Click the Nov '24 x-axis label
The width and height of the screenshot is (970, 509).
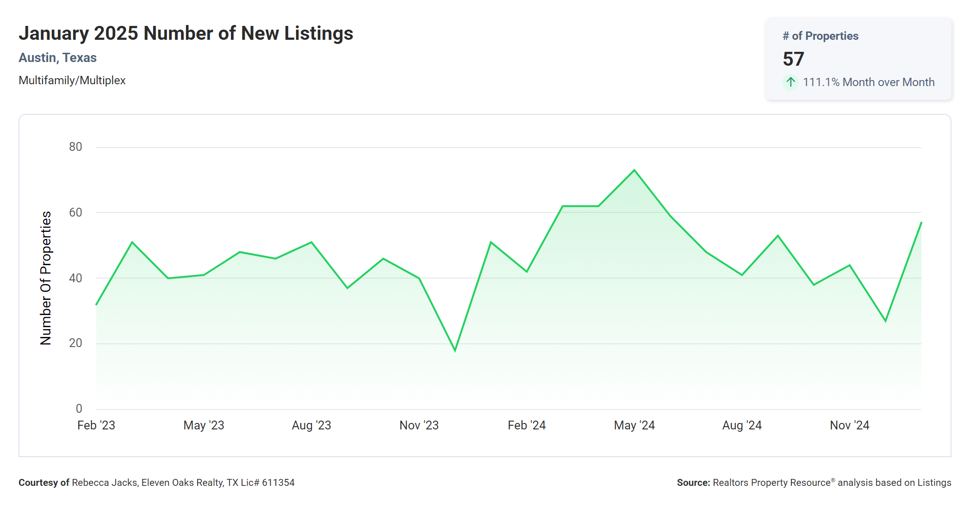tap(849, 425)
